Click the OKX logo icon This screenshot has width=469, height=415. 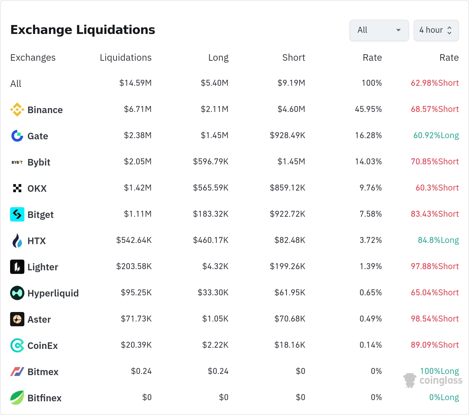17,188
